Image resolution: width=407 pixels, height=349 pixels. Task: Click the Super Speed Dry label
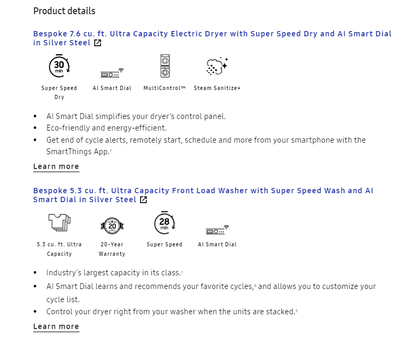click(x=59, y=93)
